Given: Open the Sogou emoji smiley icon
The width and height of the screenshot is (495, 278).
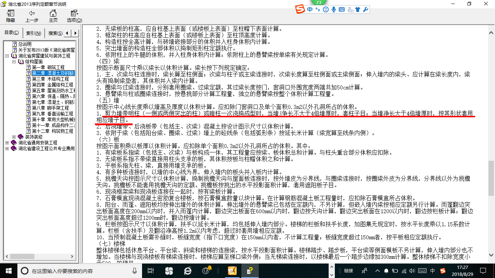Looking at the screenshot, I should (325, 9).
